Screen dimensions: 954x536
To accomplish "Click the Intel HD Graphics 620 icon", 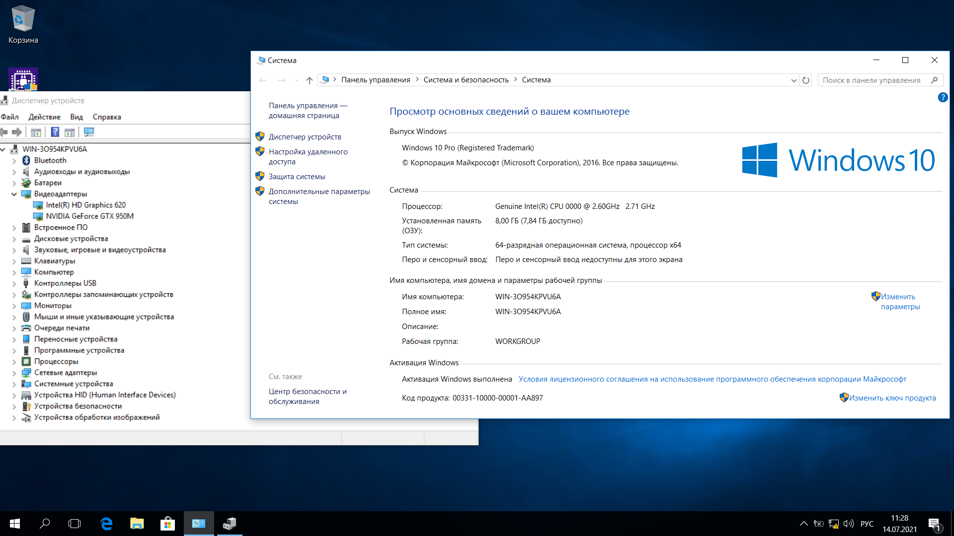I will click(36, 205).
